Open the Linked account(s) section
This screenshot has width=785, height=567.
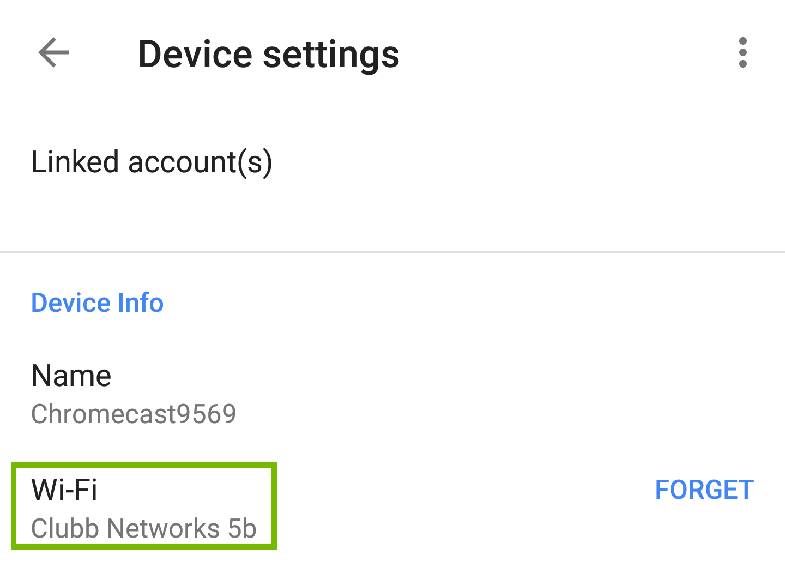(x=153, y=161)
